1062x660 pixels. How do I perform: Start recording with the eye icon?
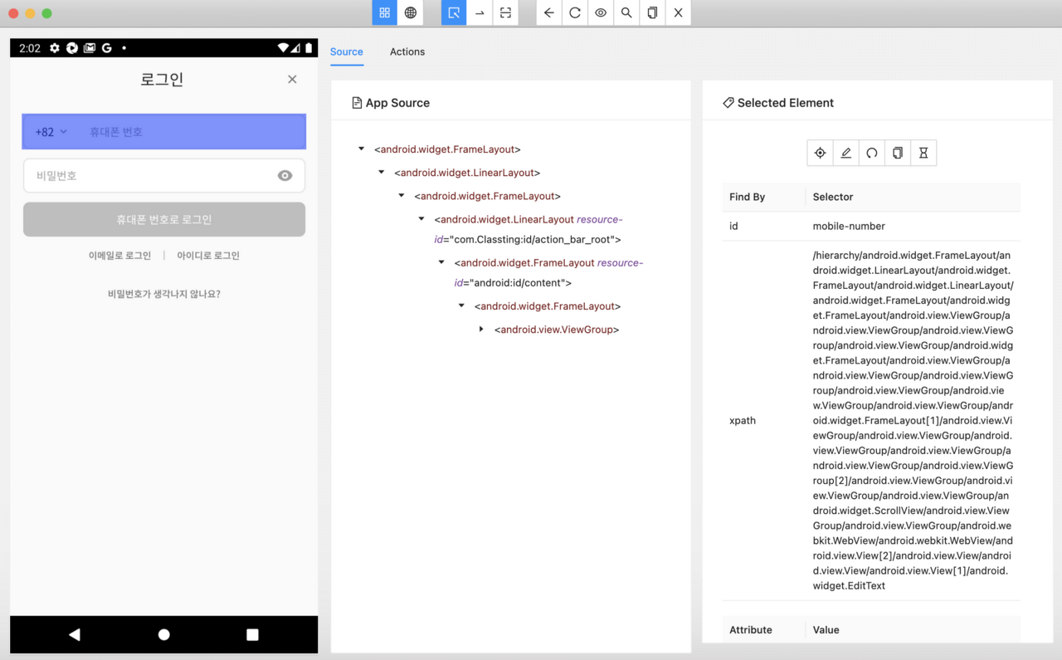pyautogui.click(x=601, y=13)
